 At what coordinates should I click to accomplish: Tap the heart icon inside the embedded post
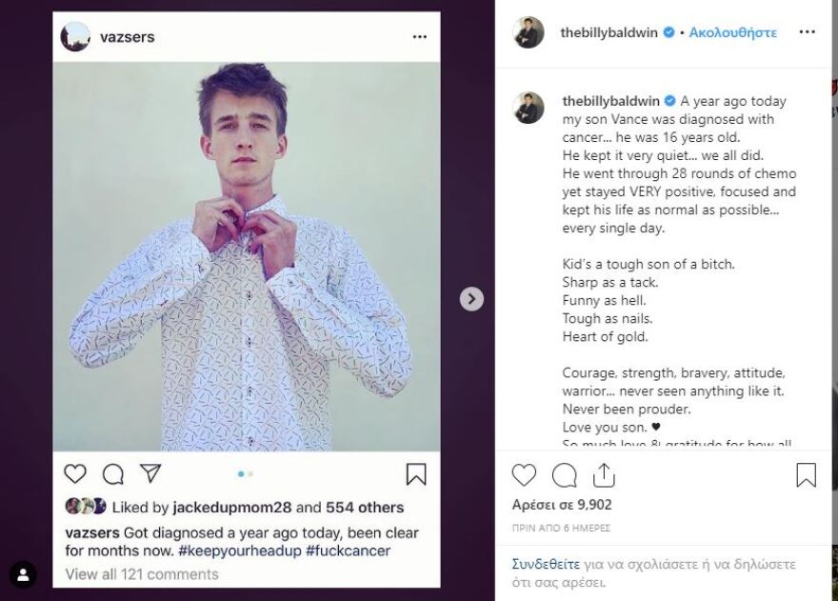click(x=75, y=473)
